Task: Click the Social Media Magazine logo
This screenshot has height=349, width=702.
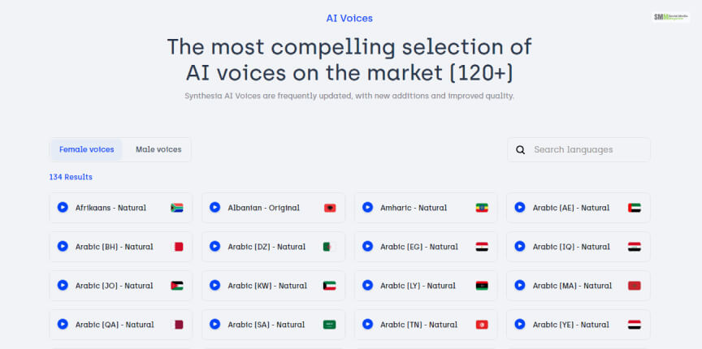Action: coord(671,17)
